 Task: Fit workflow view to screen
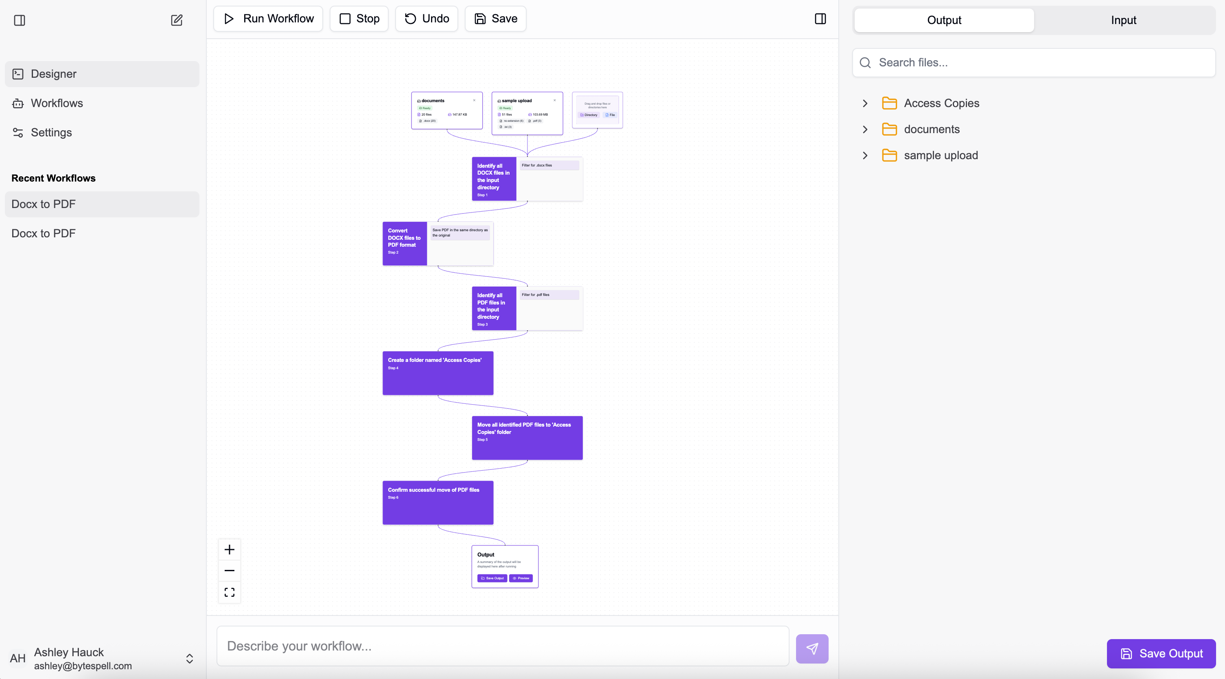pos(229,592)
